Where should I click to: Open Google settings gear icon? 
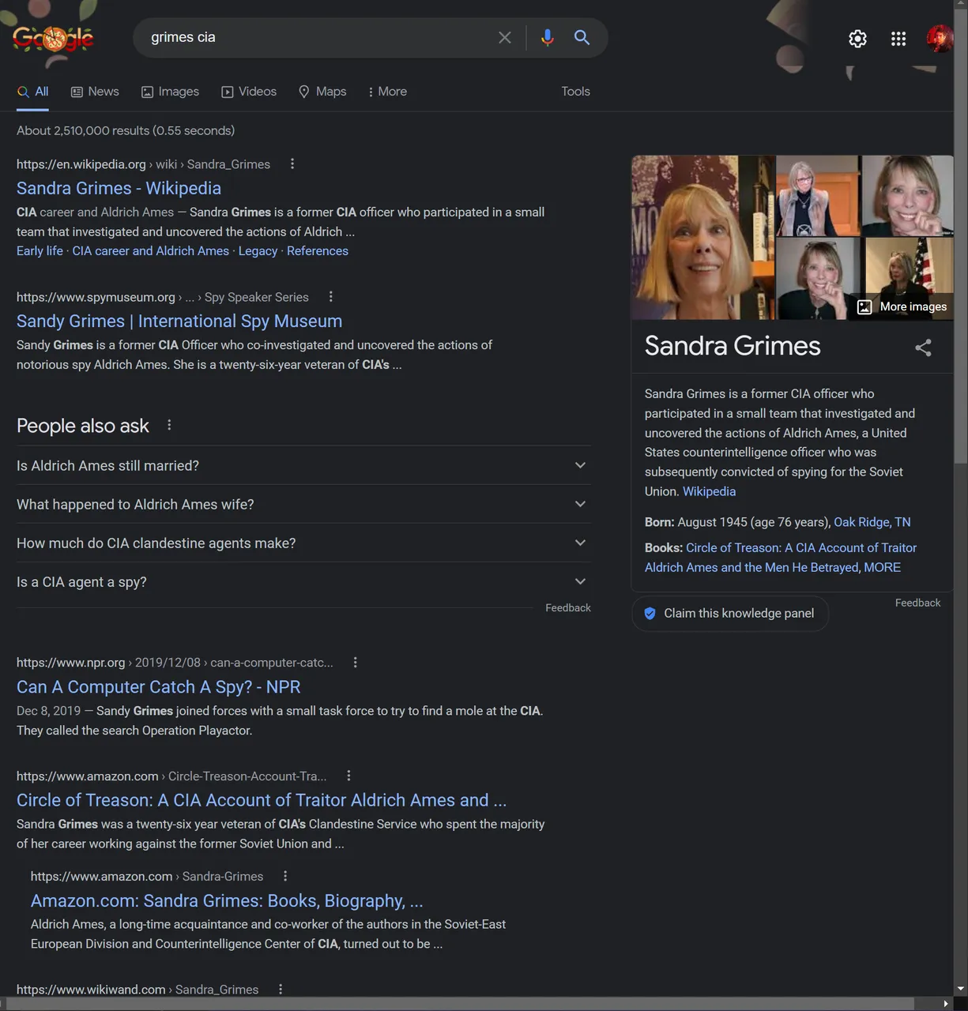tap(857, 39)
